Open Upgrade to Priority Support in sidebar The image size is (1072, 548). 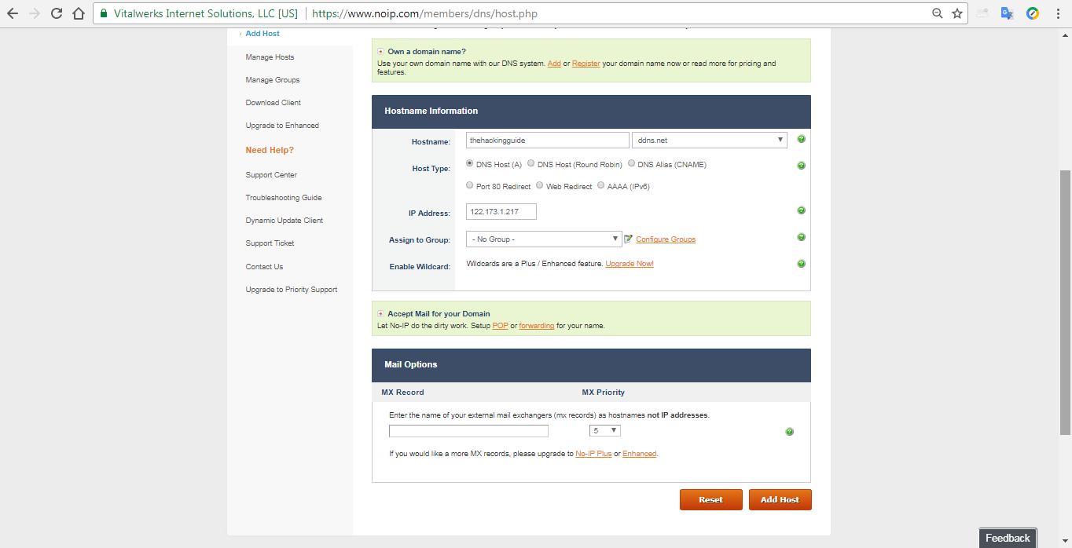(x=292, y=290)
